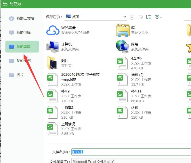Viewport: 191px width, 163px height.
Task: Click the 双击进入WPS网盘 hint text
Action: click(75, 33)
